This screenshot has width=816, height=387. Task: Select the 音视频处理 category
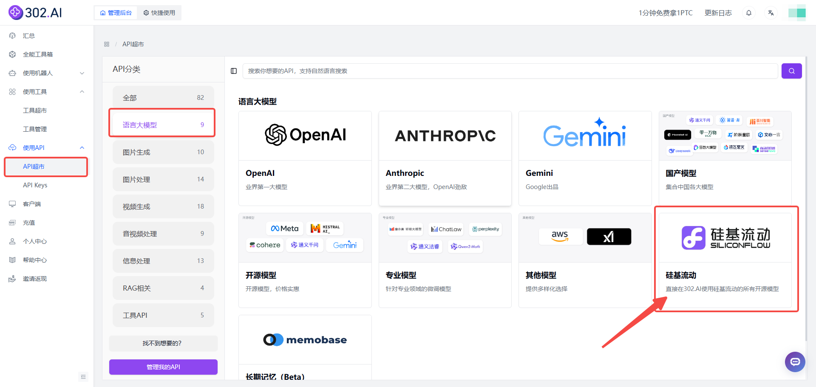(x=163, y=234)
